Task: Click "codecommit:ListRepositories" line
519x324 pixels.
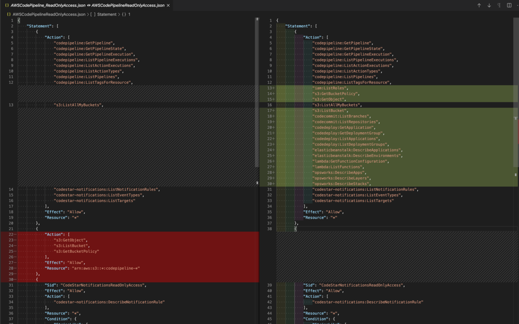Action: point(346,122)
